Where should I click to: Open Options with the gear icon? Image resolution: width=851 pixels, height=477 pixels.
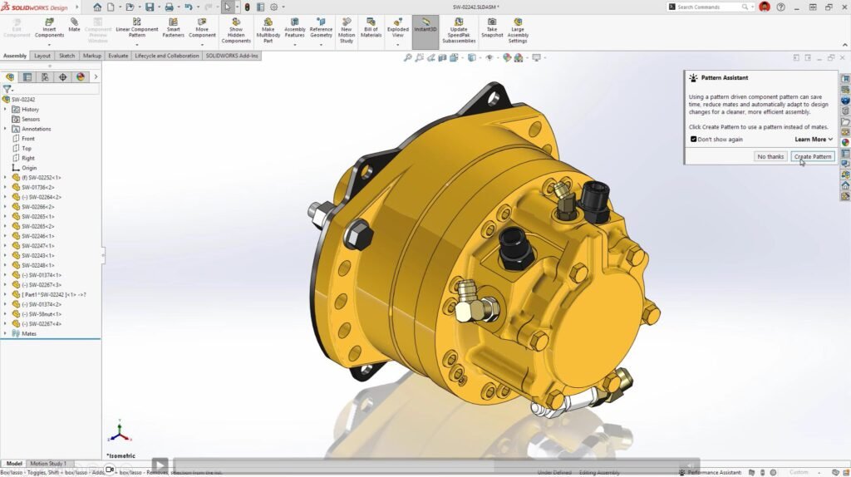pyautogui.click(x=274, y=7)
